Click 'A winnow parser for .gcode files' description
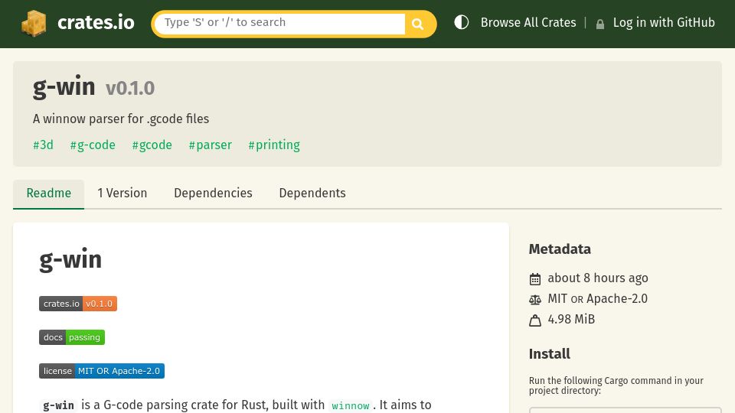Image resolution: width=735 pixels, height=413 pixels. click(121, 119)
